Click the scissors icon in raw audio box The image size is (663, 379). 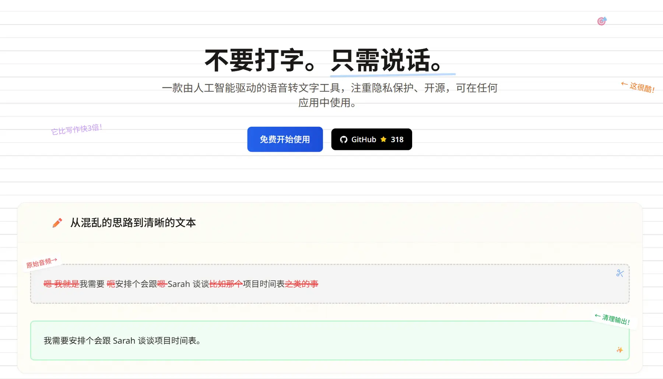tap(620, 273)
